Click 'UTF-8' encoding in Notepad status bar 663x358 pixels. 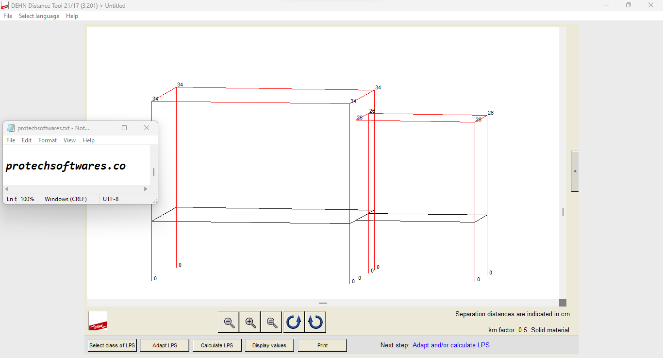(x=111, y=199)
